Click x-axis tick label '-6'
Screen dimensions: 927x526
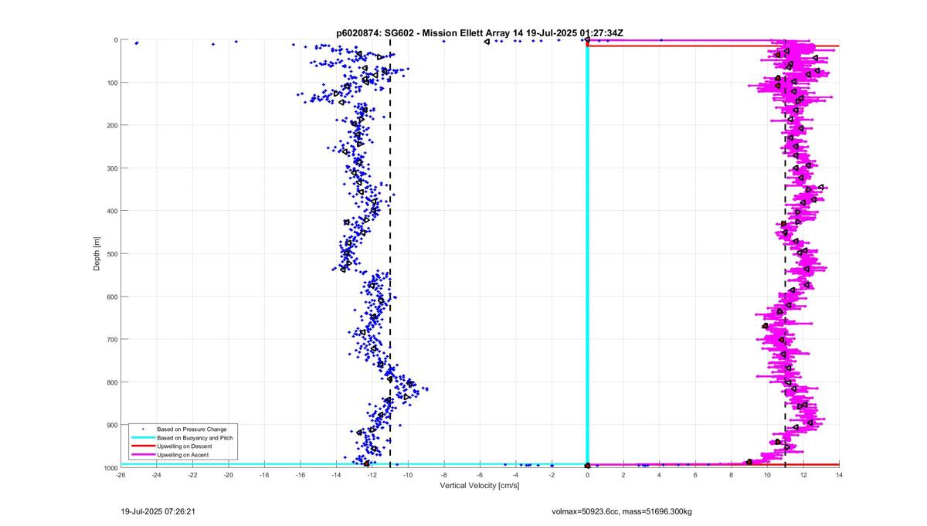click(x=480, y=475)
